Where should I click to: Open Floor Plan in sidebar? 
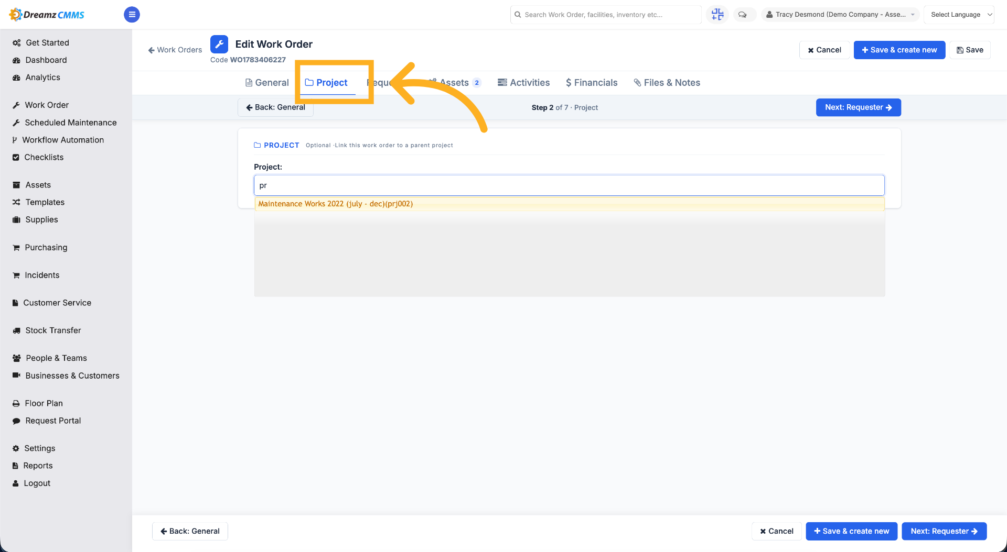coord(37,403)
